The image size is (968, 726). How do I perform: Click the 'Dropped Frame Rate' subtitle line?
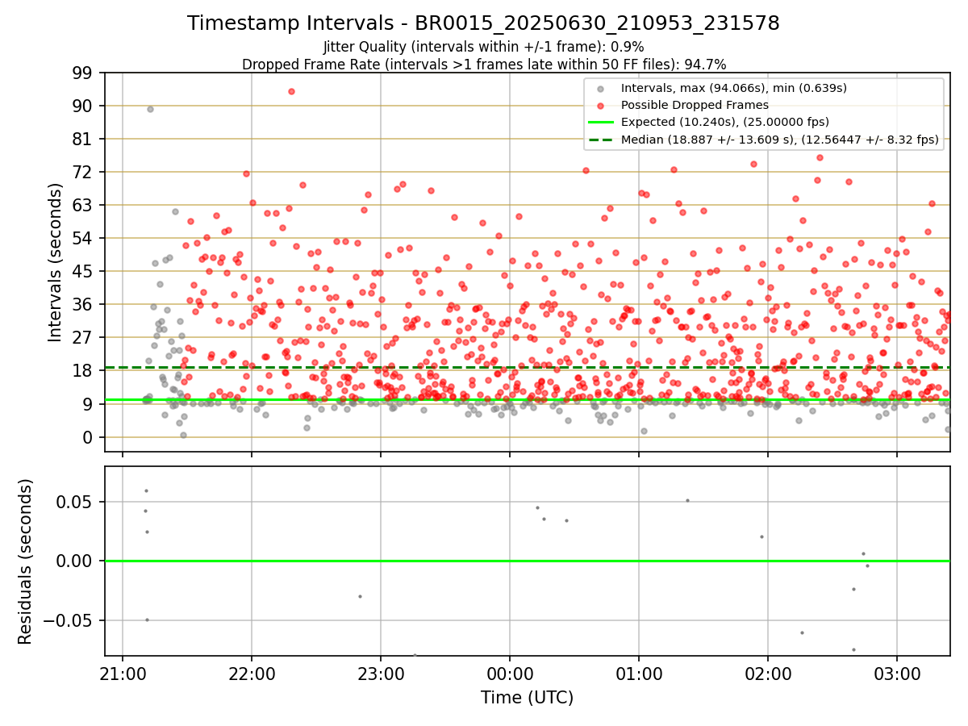pyautogui.click(x=484, y=65)
